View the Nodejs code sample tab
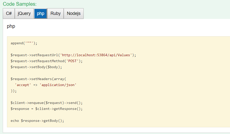 click(x=74, y=13)
